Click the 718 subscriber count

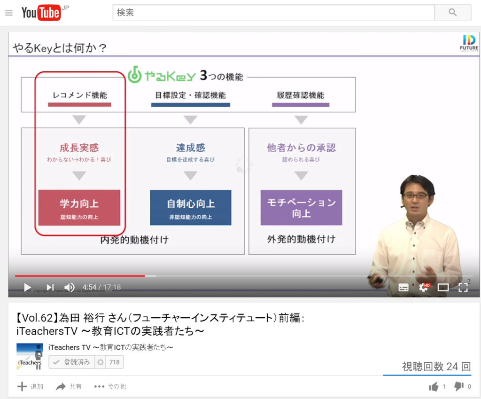(115, 362)
